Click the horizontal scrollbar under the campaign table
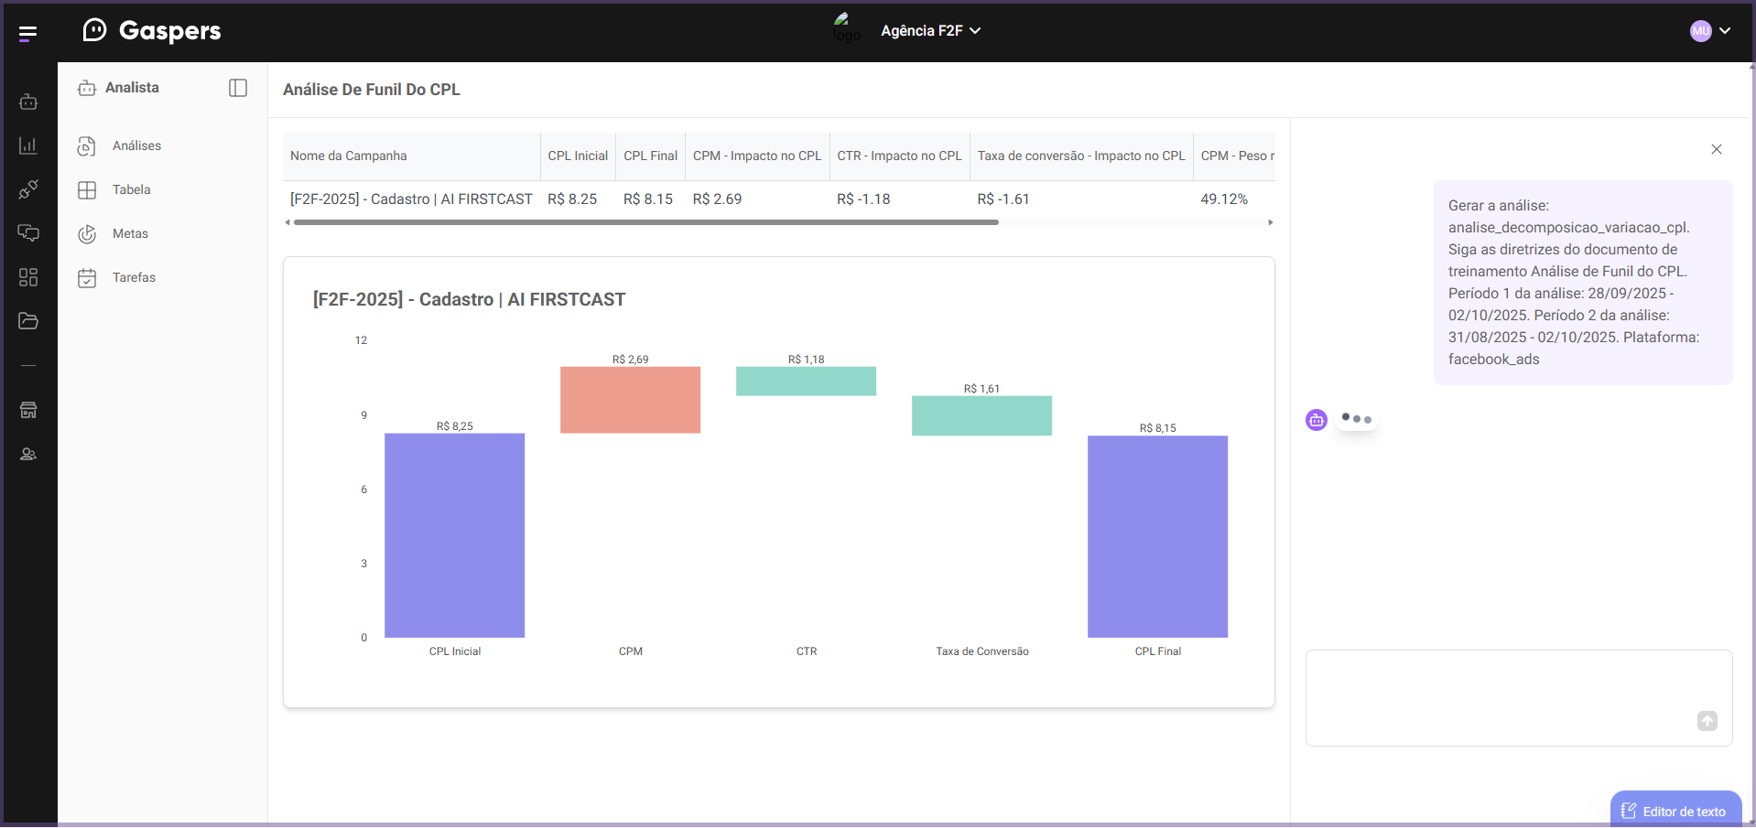The width and height of the screenshot is (1756, 828). pos(641,221)
